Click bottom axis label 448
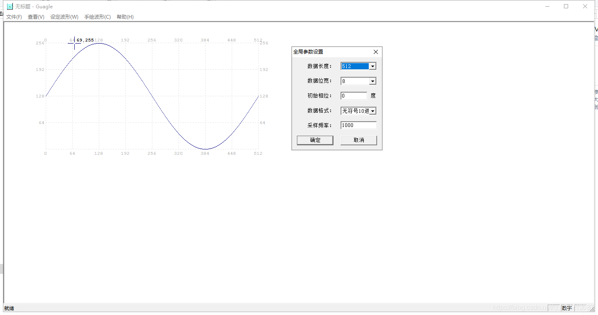598x315 pixels. click(x=232, y=154)
